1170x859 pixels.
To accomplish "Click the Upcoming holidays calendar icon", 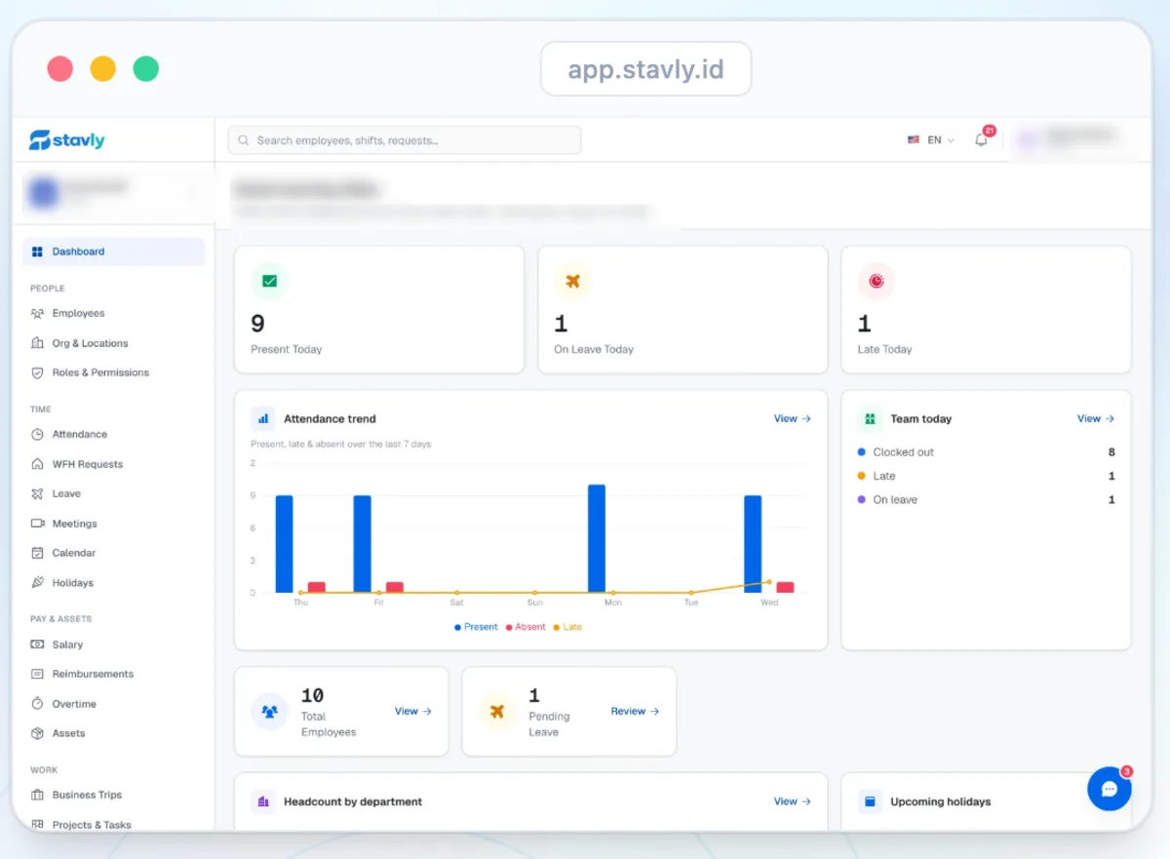I will coord(869,801).
